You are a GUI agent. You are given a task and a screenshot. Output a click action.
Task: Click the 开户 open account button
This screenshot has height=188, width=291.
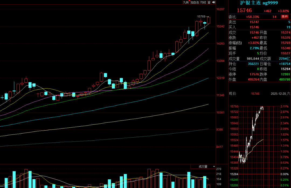(x=285, y=17)
